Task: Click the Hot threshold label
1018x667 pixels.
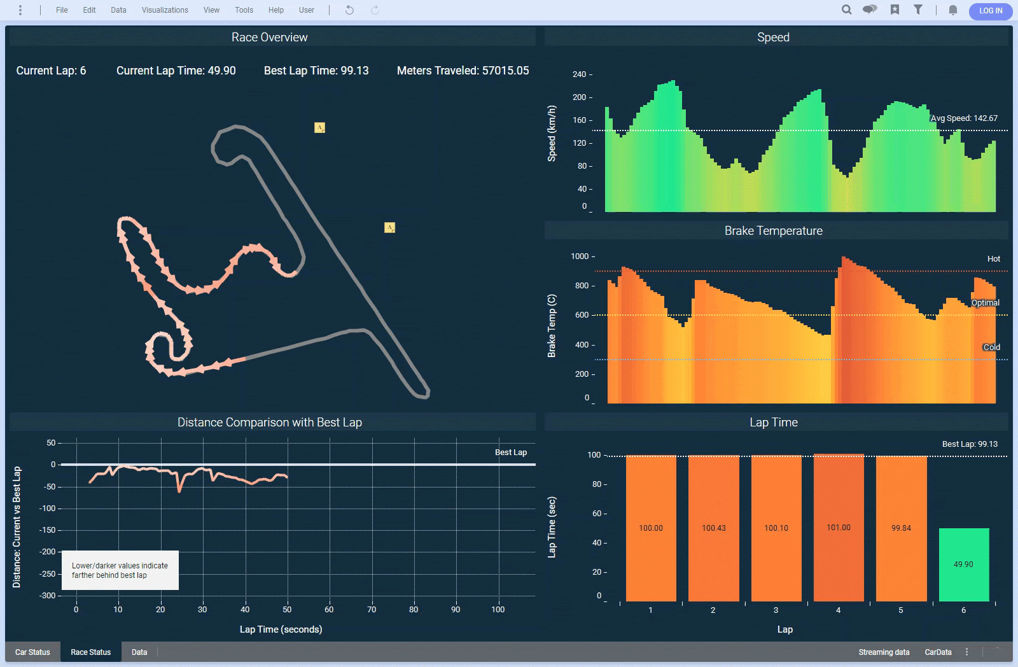Action: coord(994,259)
